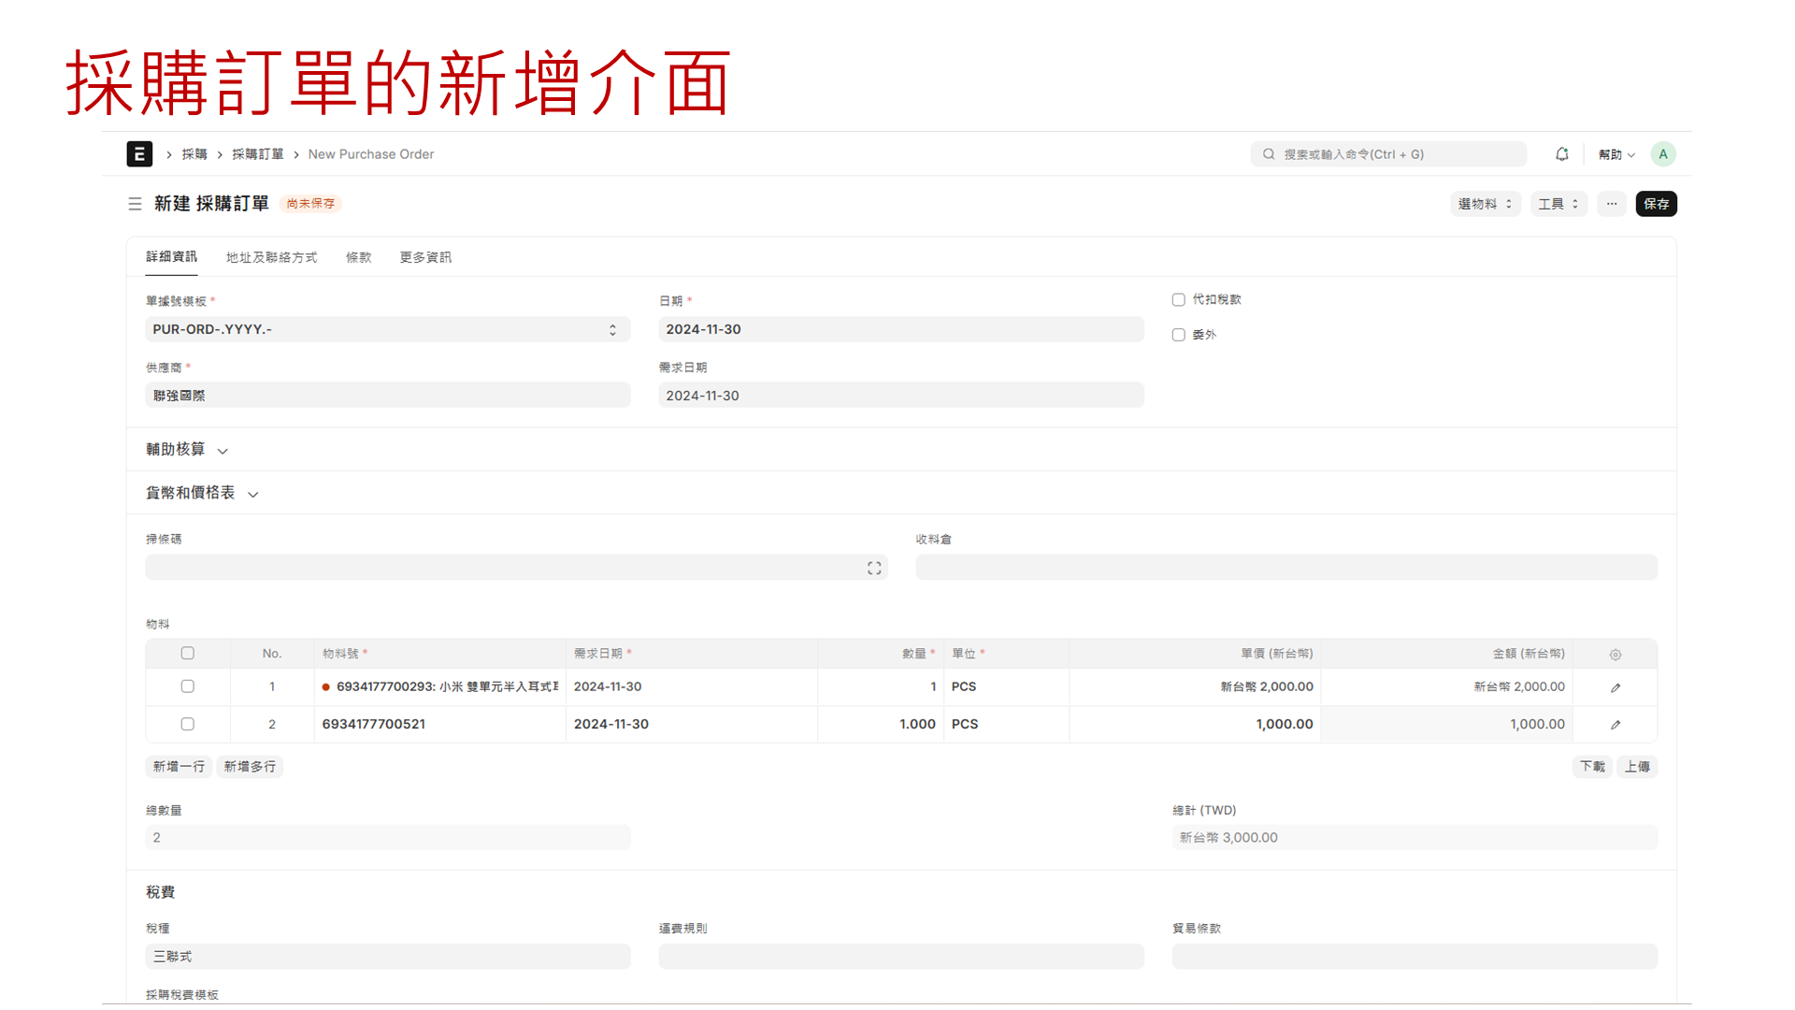1795x1010 pixels.
Task: Expand the 貨幣和價格表 section
Action: [201, 493]
